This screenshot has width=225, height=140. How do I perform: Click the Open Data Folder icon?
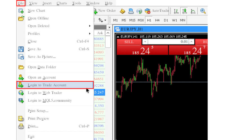click(x=21, y=67)
